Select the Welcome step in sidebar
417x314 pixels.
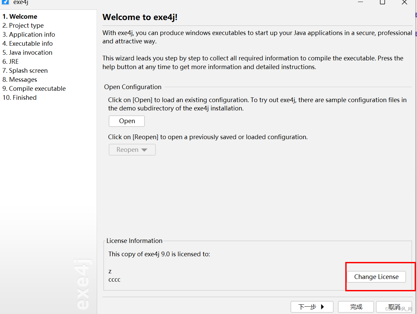point(20,16)
